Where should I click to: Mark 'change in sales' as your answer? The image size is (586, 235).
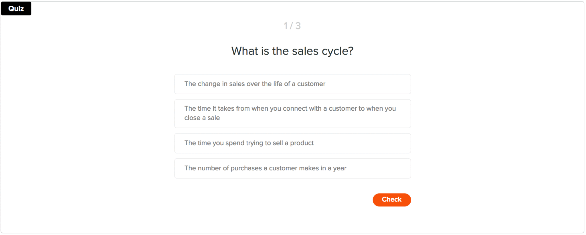pyautogui.click(x=292, y=84)
